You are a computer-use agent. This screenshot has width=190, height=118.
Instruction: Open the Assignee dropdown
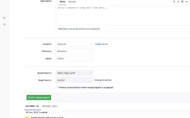point(75,44)
